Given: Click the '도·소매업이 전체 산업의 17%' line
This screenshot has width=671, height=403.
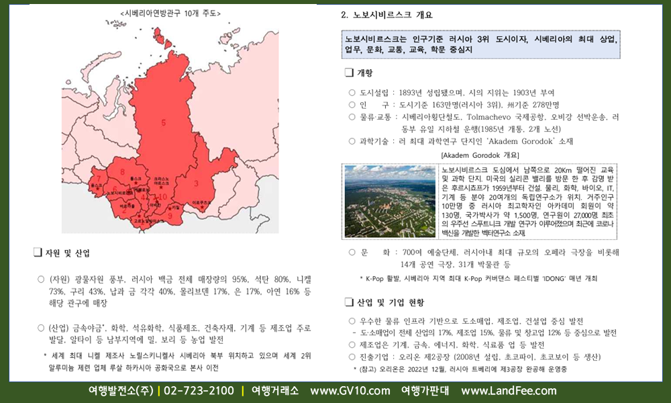Looking at the screenshot, I should point(484,332).
